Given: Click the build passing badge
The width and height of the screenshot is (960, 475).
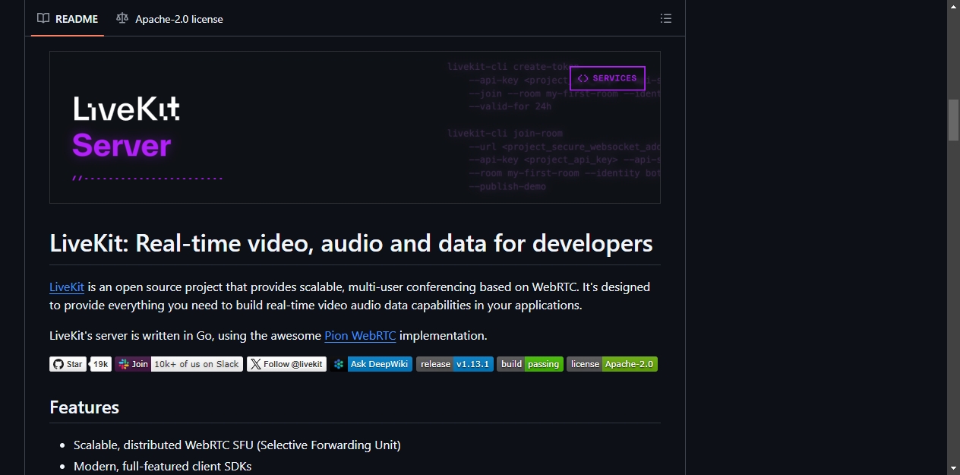Looking at the screenshot, I should coord(530,364).
